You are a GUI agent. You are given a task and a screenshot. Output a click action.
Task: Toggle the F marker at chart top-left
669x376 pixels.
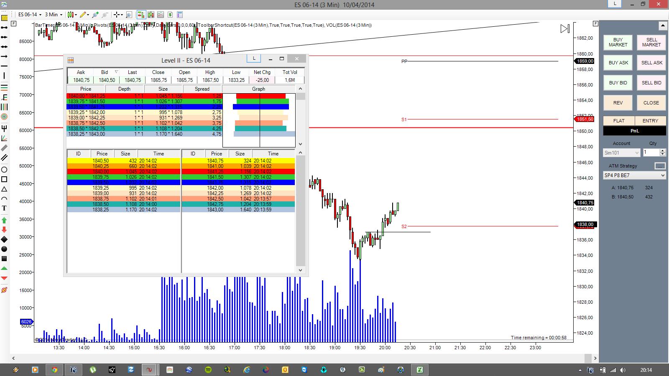pos(14,24)
